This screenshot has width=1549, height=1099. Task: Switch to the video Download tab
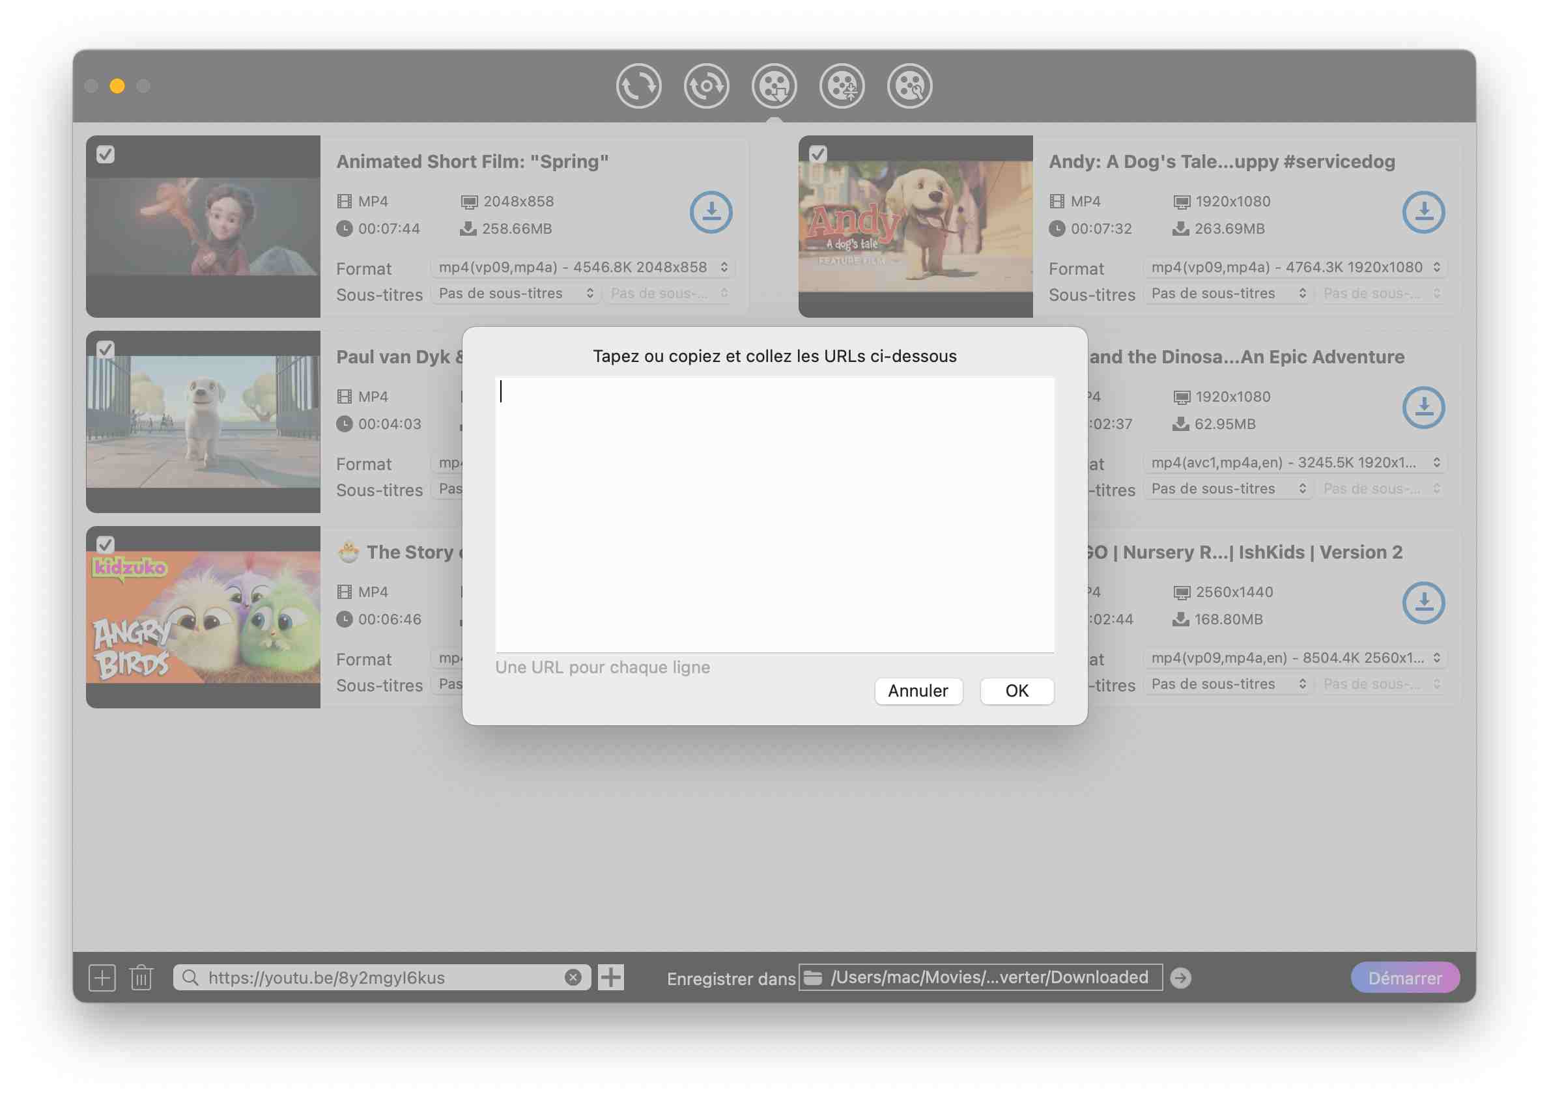(x=774, y=86)
